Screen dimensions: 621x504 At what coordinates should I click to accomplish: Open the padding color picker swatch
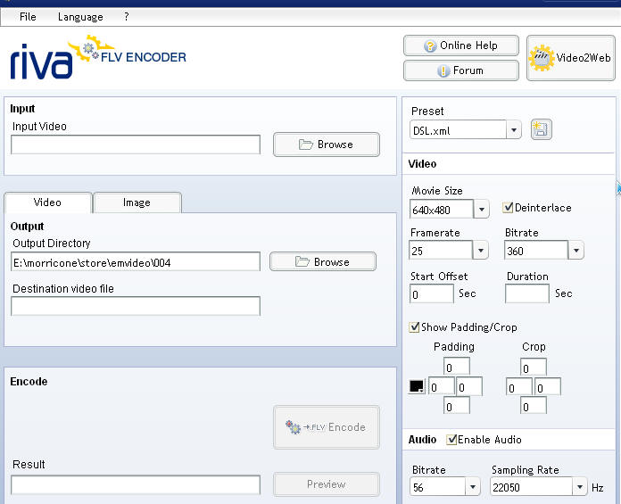pos(417,386)
